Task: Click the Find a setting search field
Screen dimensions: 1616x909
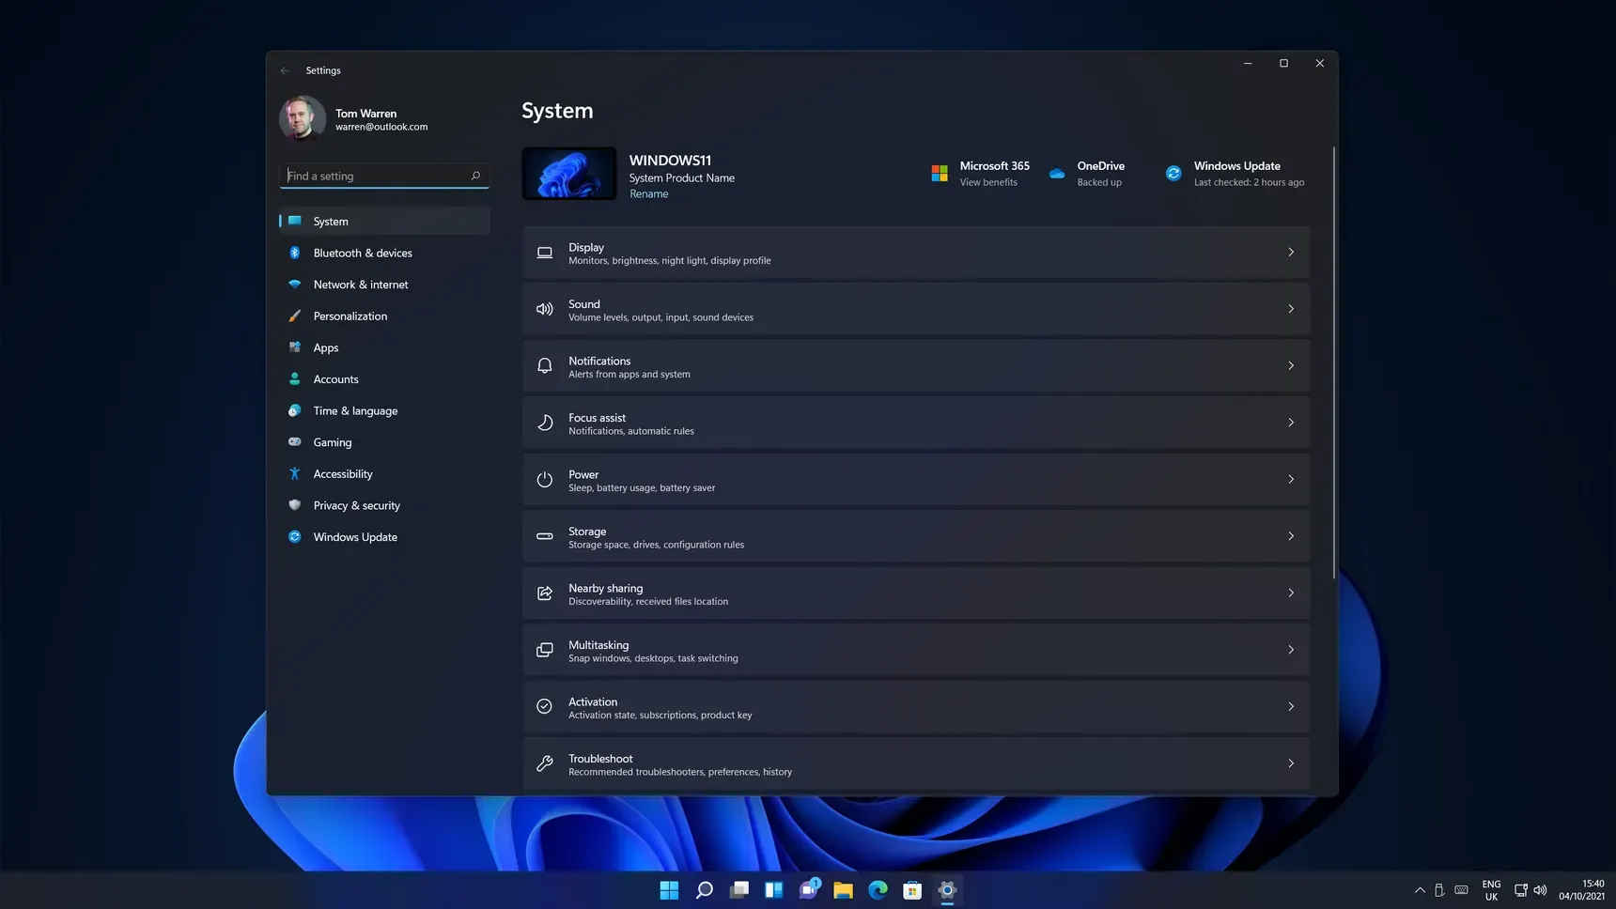Action: [376, 176]
